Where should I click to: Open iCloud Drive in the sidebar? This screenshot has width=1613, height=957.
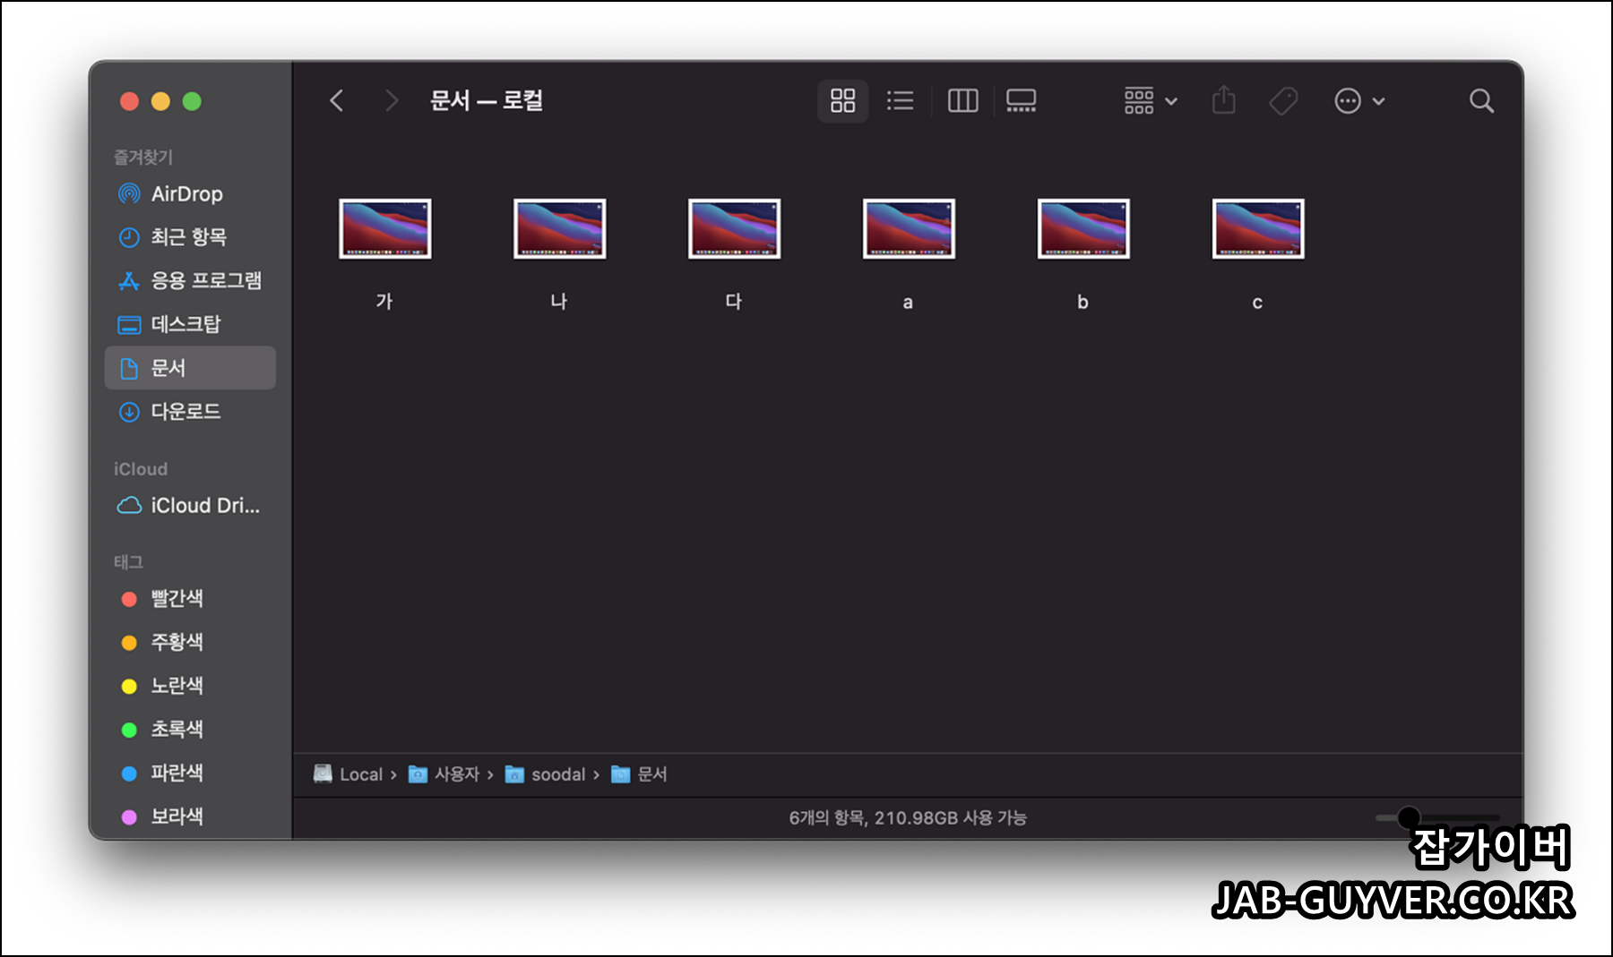(190, 506)
